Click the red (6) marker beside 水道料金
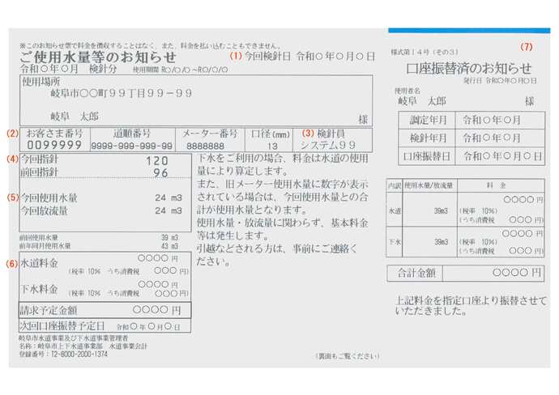559x395 pixels. 12,264
